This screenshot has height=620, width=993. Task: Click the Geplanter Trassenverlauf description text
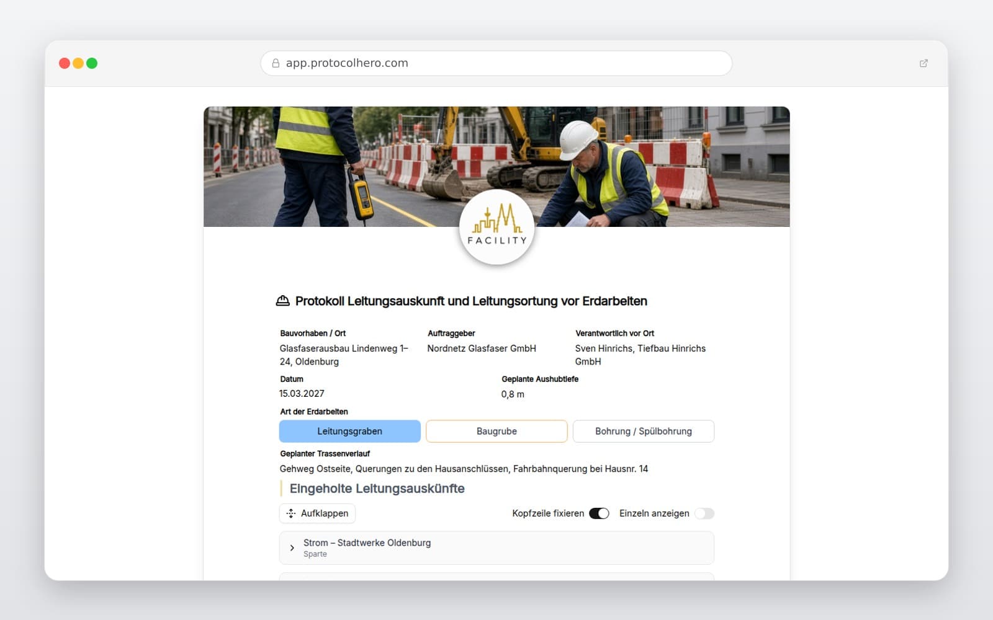(x=464, y=469)
